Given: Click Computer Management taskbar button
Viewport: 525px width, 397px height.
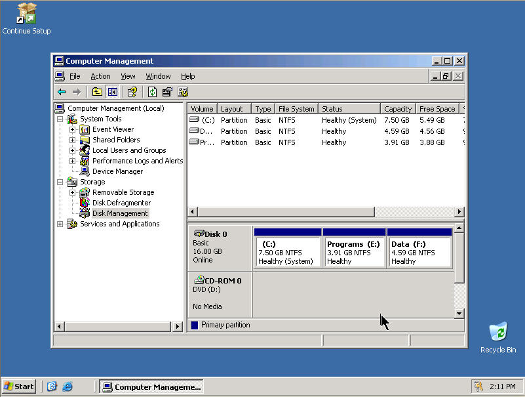Looking at the screenshot, I should click(x=151, y=387).
